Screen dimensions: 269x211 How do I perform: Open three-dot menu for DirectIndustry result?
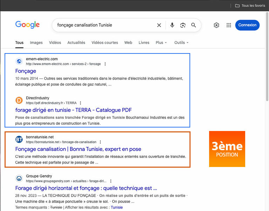(81, 103)
